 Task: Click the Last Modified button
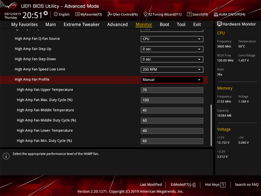[151, 185]
